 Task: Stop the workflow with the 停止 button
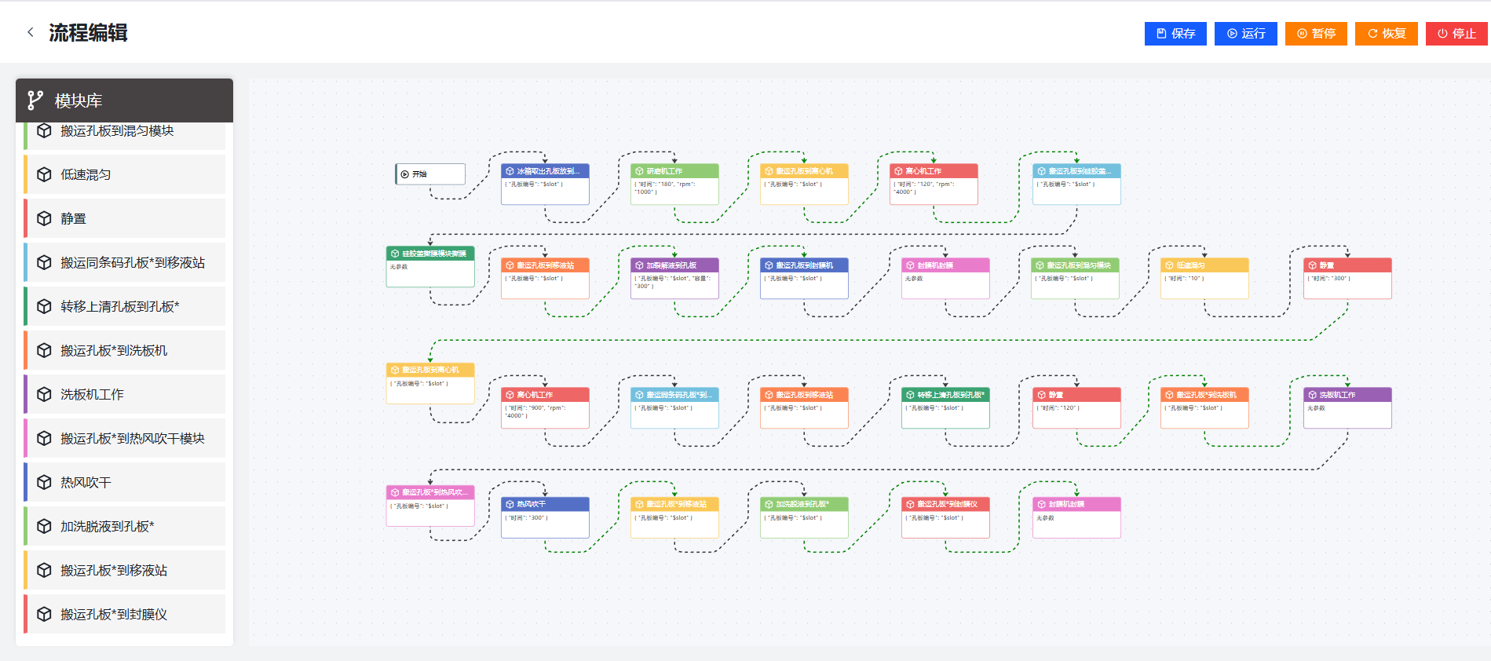coord(1456,34)
